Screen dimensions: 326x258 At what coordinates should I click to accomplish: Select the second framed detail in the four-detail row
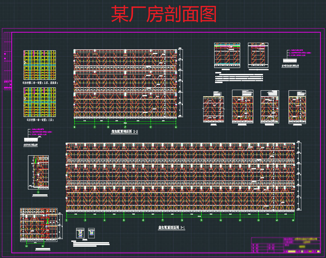[x=243, y=107]
